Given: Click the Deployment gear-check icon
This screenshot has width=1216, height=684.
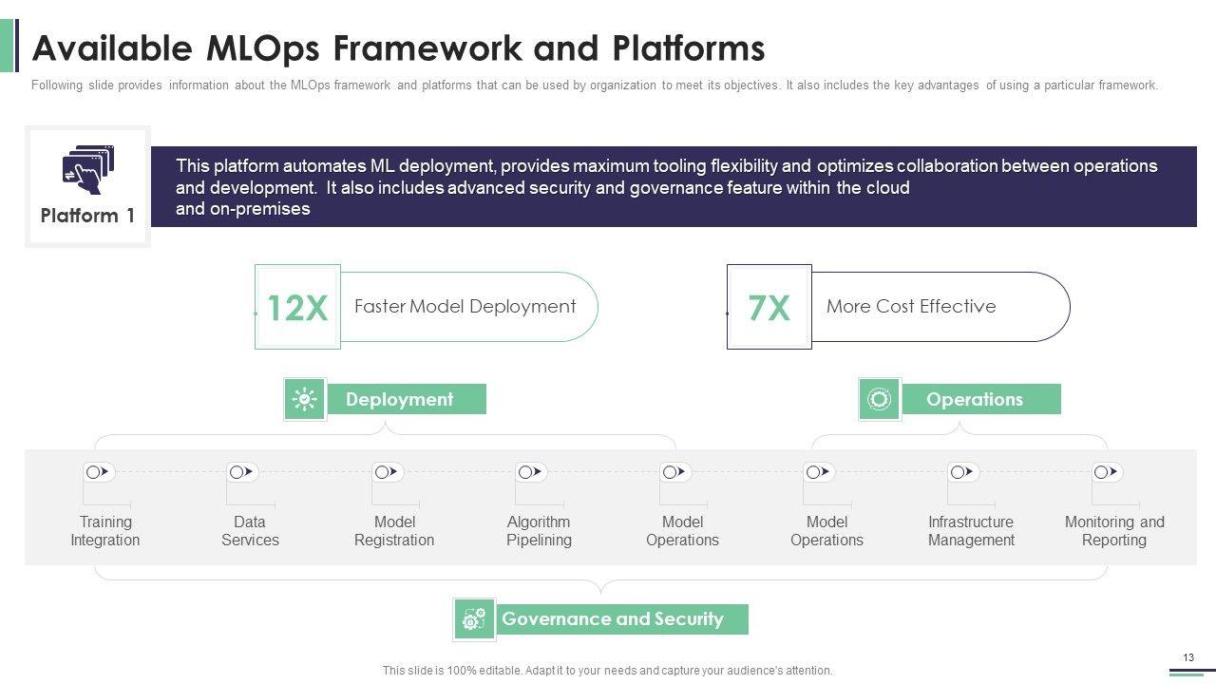Looking at the screenshot, I should (304, 399).
